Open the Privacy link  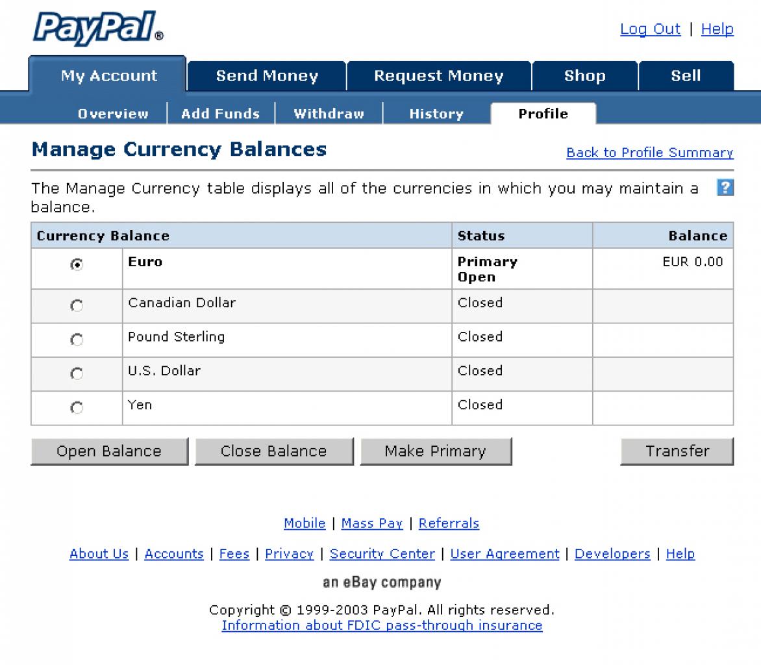pyautogui.click(x=289, y=554)
